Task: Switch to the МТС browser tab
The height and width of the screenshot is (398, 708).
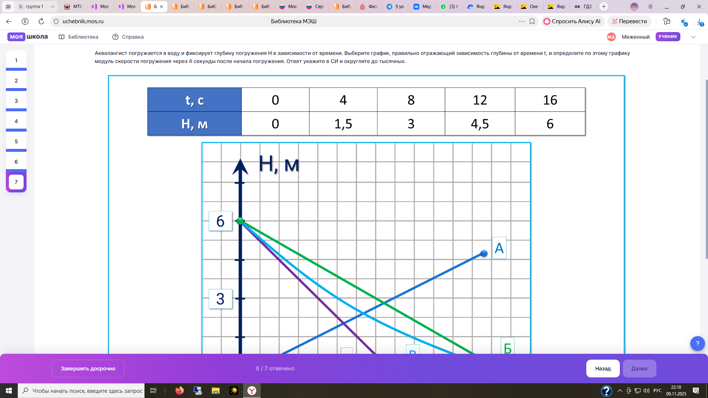Action: (73, 7)
